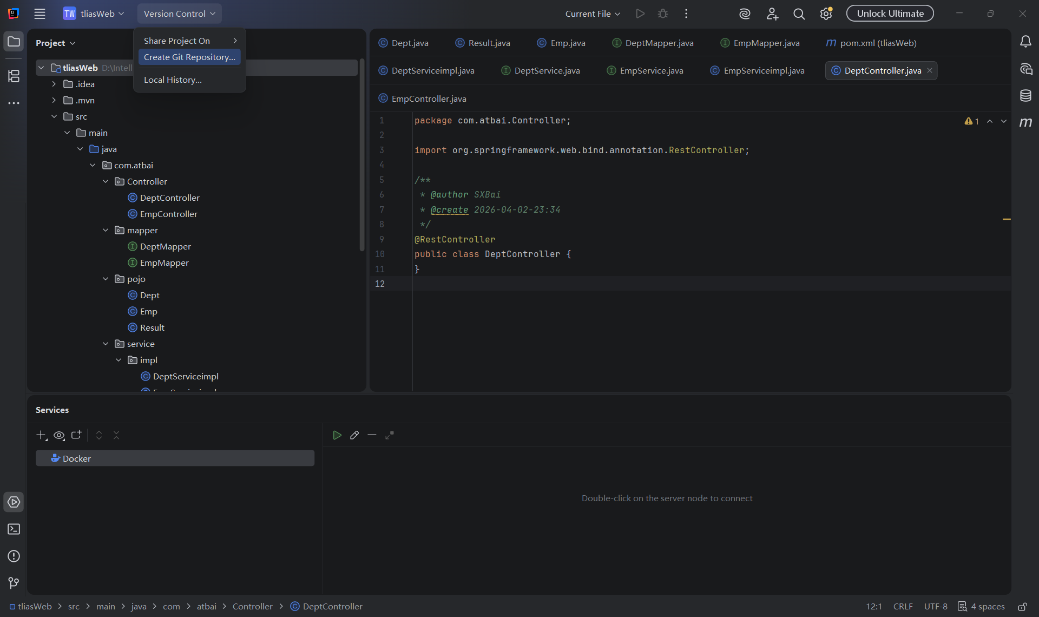The width and height of the screenshot is (1039, 617).
Task: Open IDE settings gear icon
Action: pyautogui.click(x=826, y=14)
